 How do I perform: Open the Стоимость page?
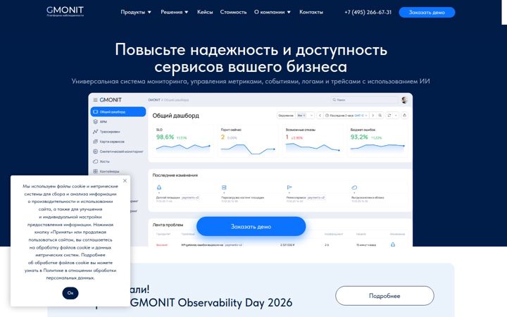coord(233,12)
